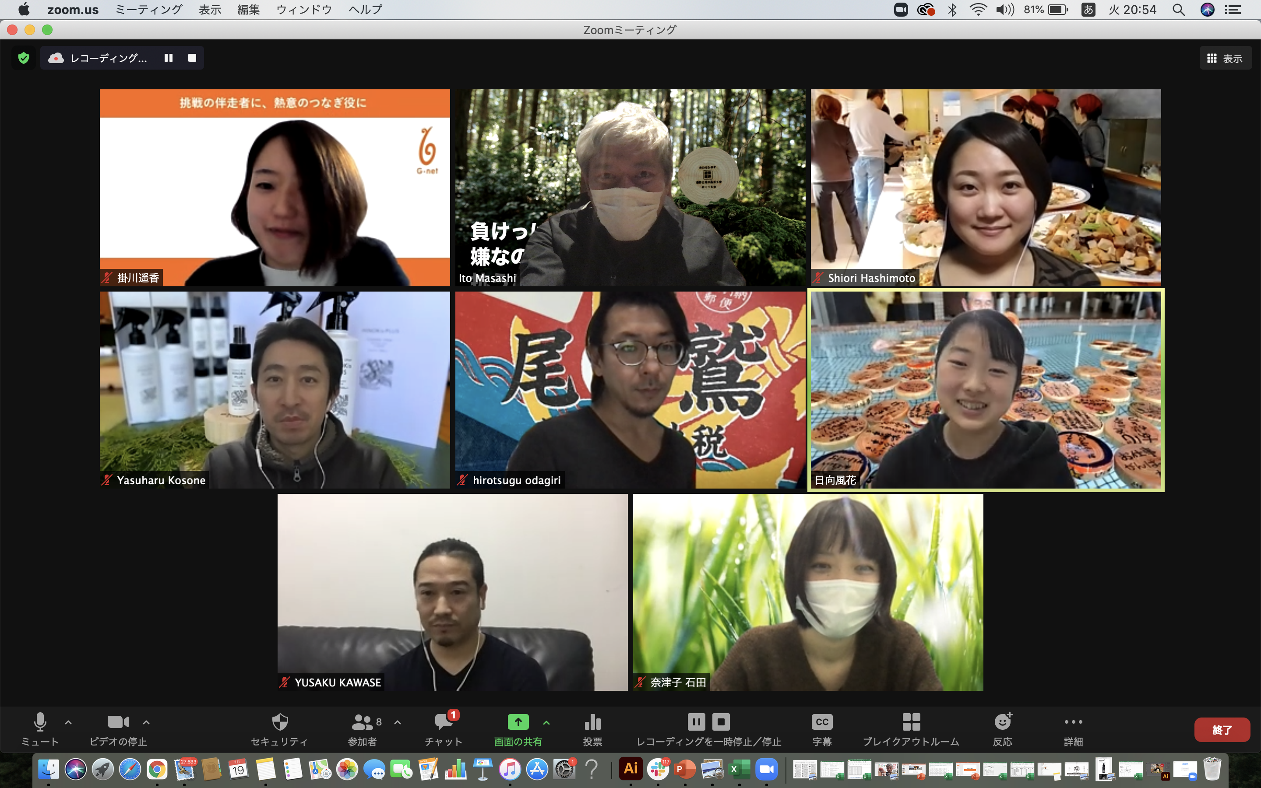Toggle Stop Video (ビデオの停止)
The height and width of the screenshot is (788, 1261).
[x=118, y=722]
